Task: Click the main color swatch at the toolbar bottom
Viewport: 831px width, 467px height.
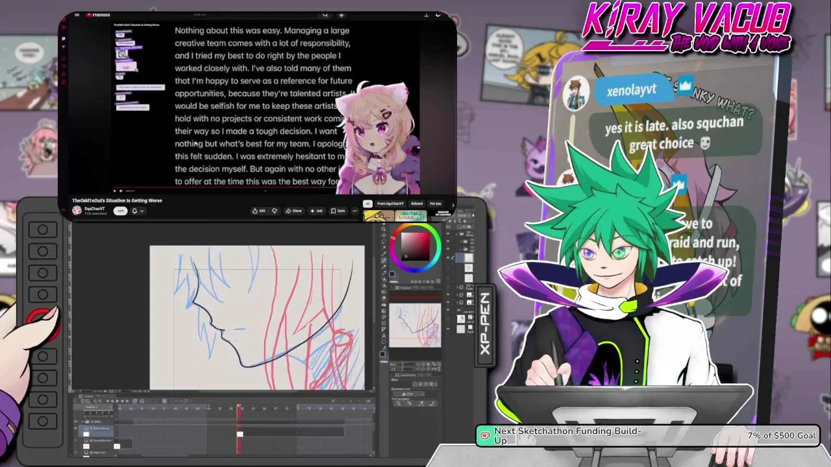Action: point(382,353)
